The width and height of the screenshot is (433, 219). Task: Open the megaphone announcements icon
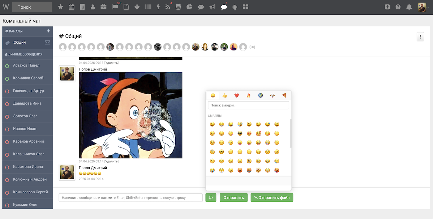point(212,7)
